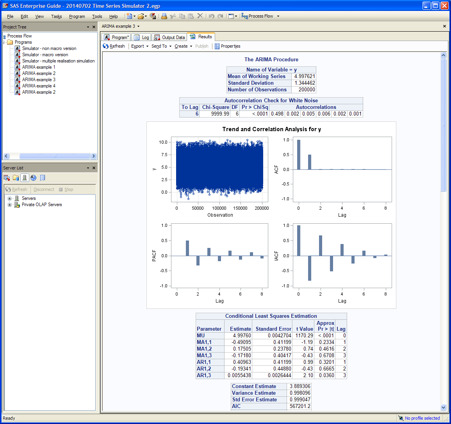Select the Task List icon in Server List
Screen dimensions: 451x424
[x=7, y=178]
